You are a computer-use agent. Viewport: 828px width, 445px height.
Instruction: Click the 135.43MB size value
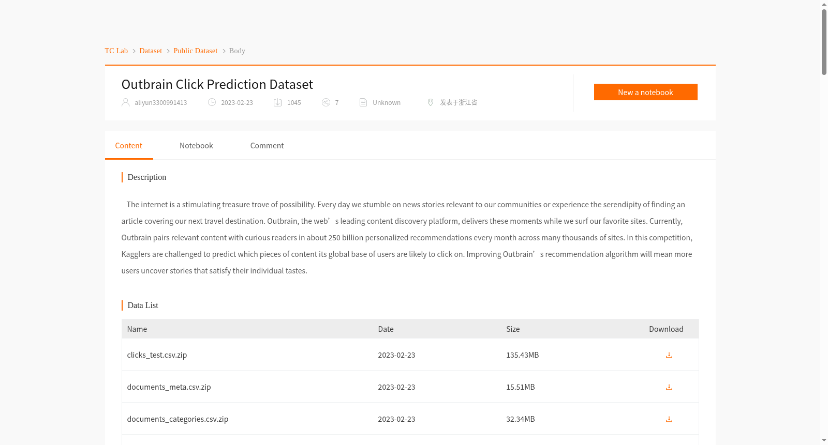click(x=523, y=355)
